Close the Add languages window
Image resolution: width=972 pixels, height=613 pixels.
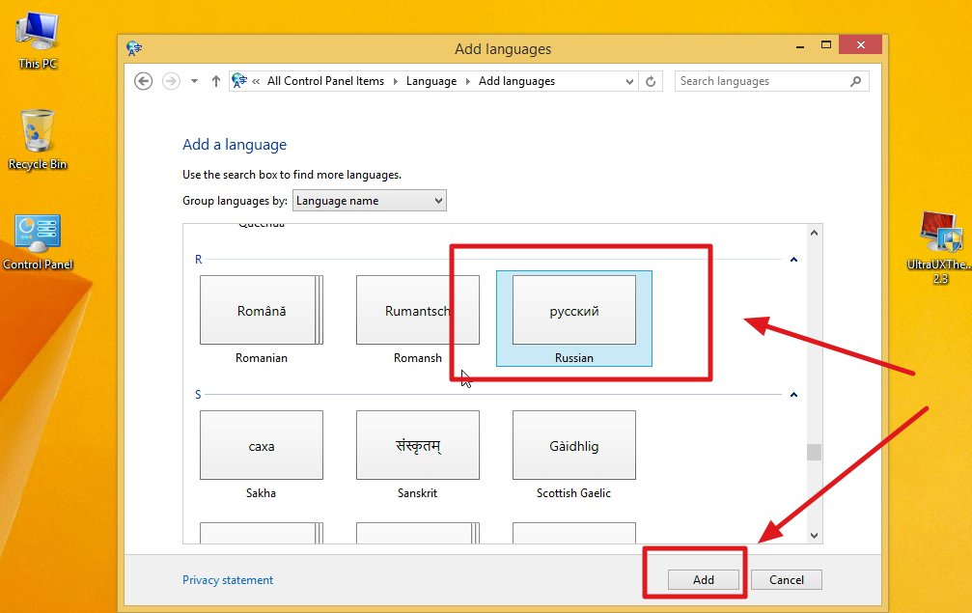860,44
